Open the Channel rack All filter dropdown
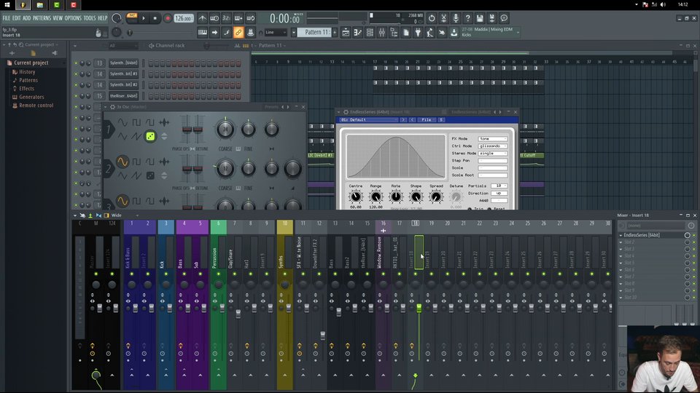700x393 pixels. 122,45
